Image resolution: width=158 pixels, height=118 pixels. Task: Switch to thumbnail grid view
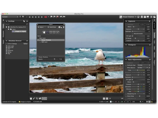[x=142, y=17]
